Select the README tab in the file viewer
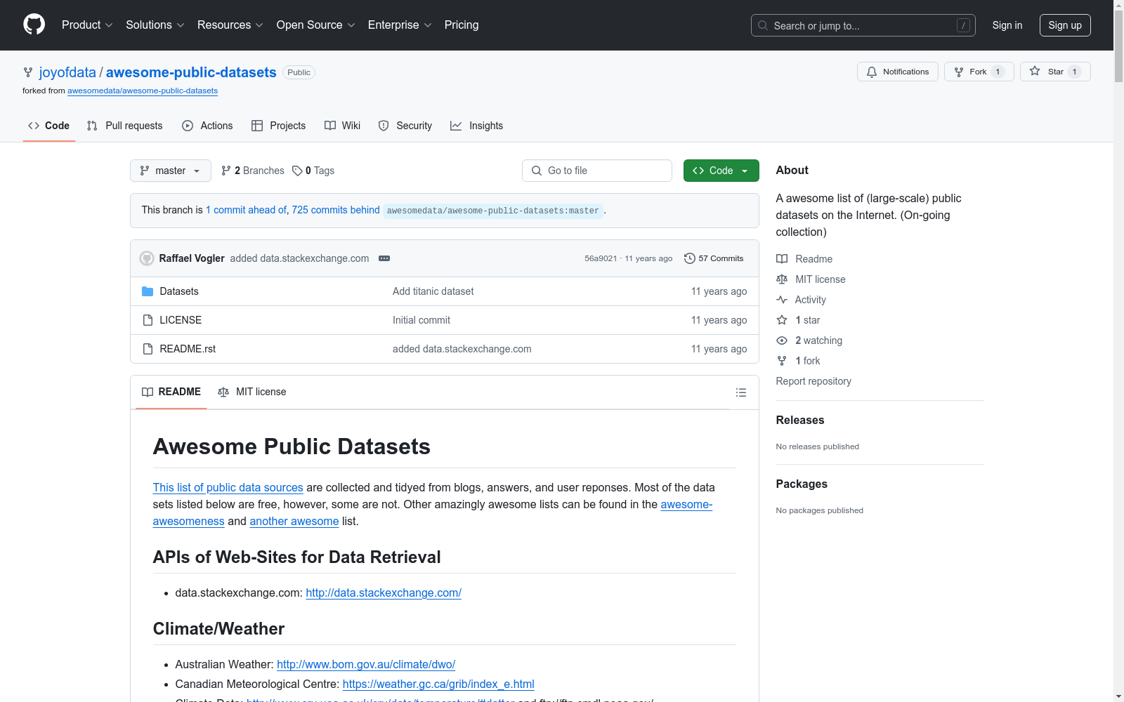 tap(171, 392)
